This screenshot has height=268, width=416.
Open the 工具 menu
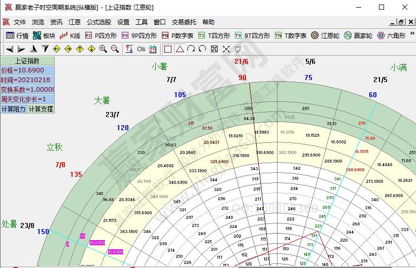tap(142, 22)
